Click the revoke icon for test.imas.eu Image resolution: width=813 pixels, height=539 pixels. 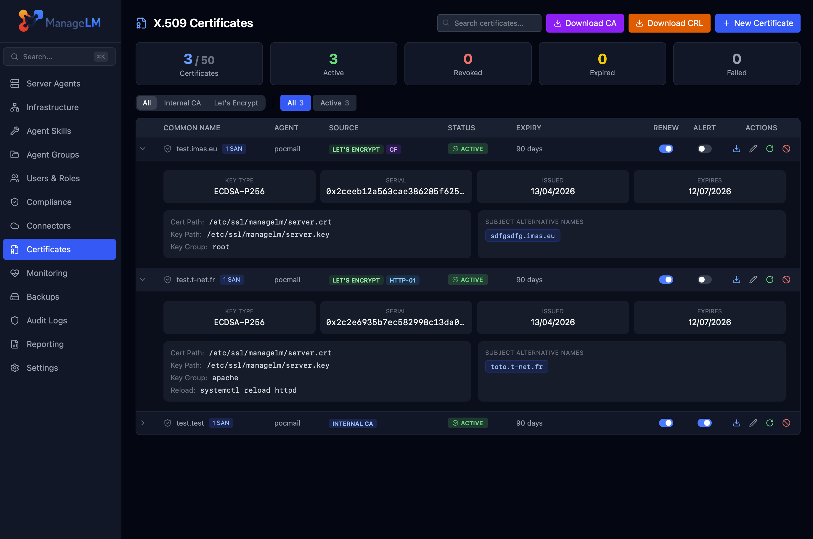point(787,149)
